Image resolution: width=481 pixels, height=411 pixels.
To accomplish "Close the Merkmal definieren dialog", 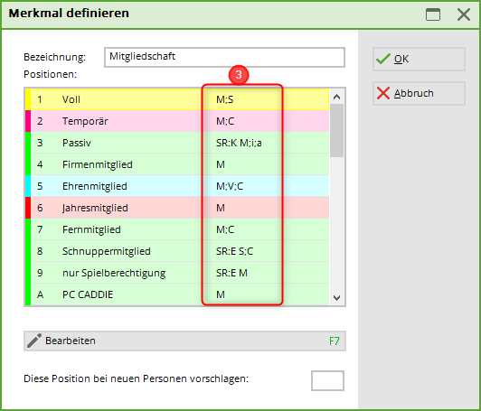I will click(464, 14).
